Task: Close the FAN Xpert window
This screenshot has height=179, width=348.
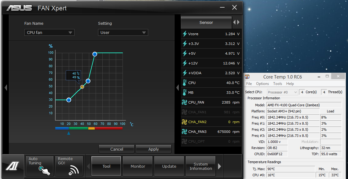Action: [x=234, y=8]
